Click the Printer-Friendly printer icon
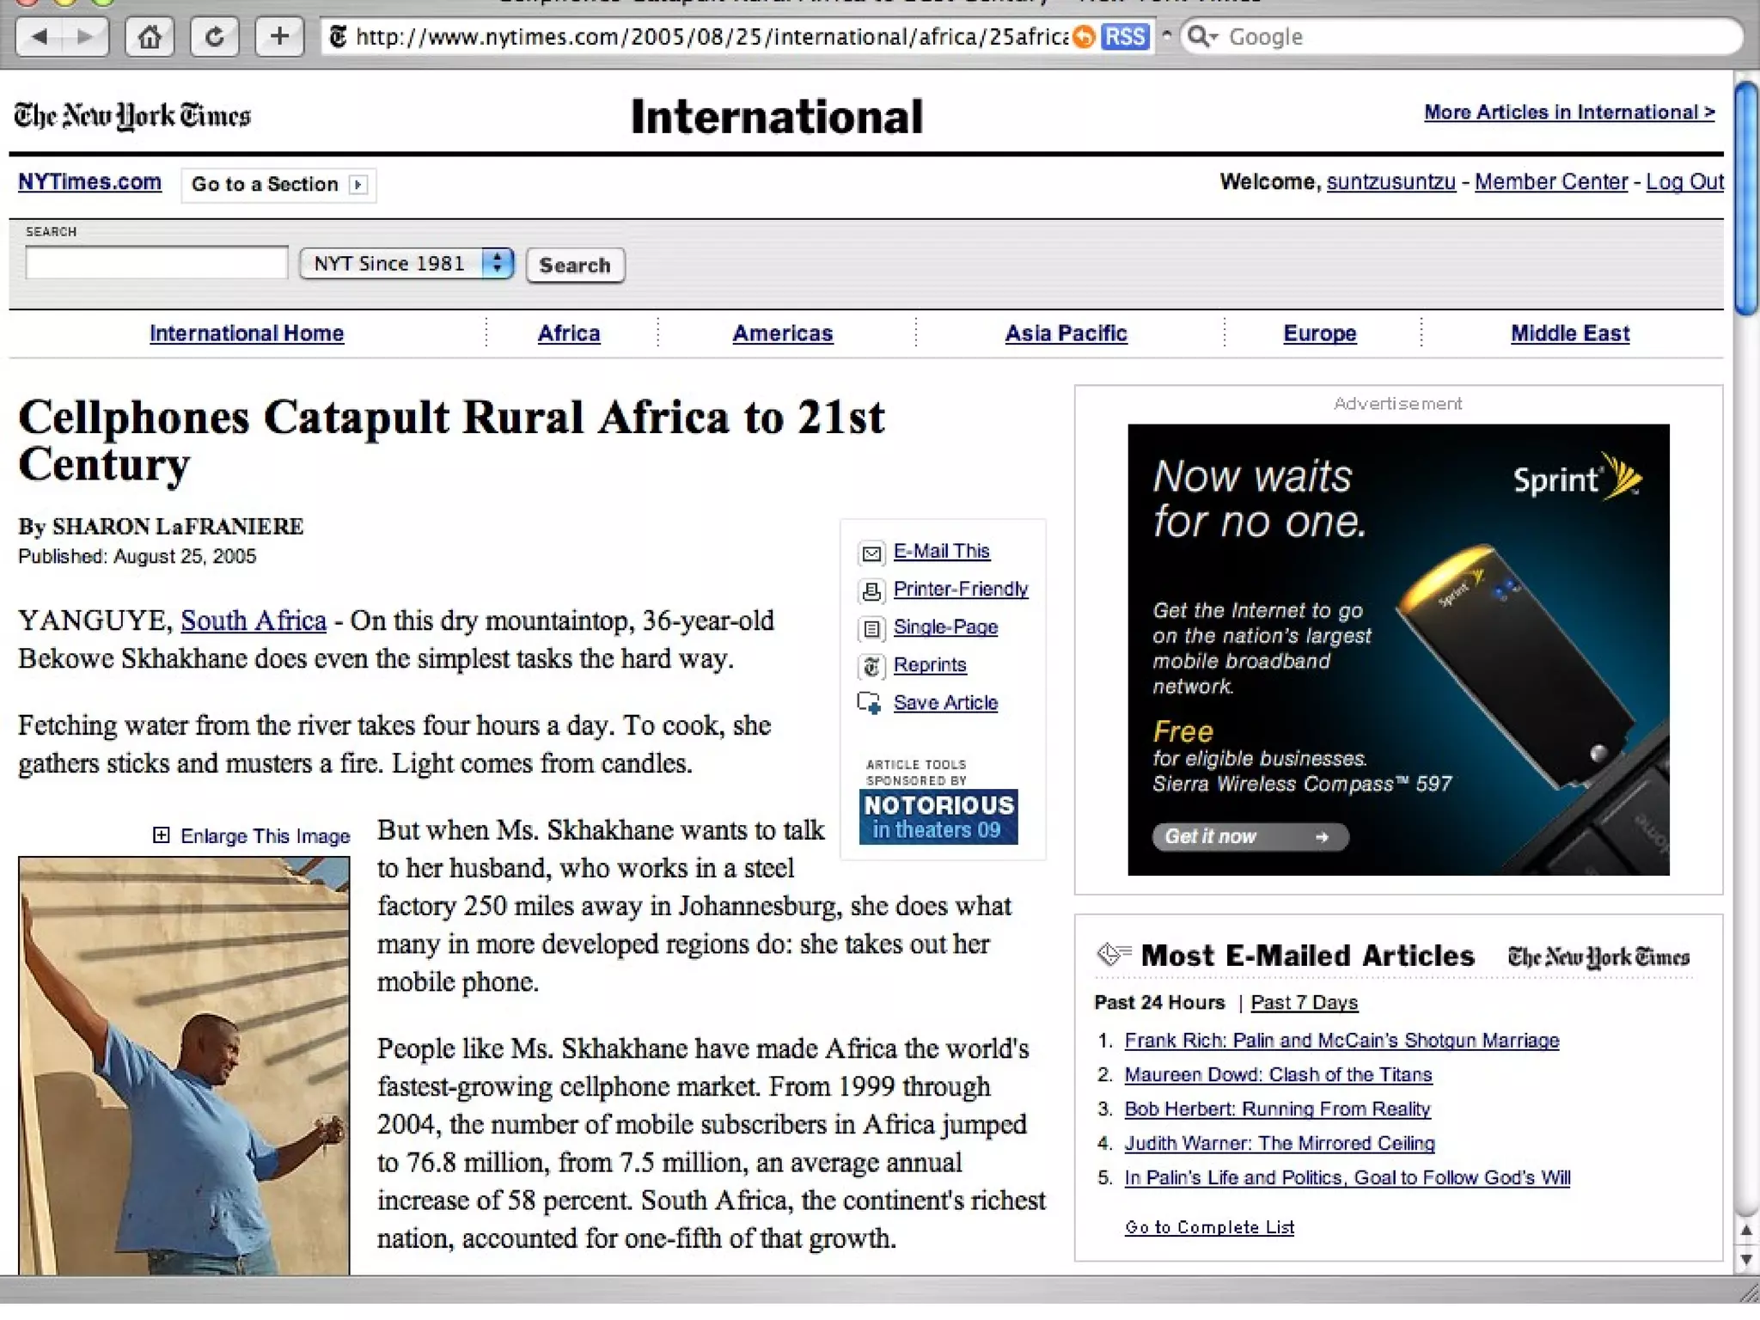1760x1320 pixels. point(871,590)
